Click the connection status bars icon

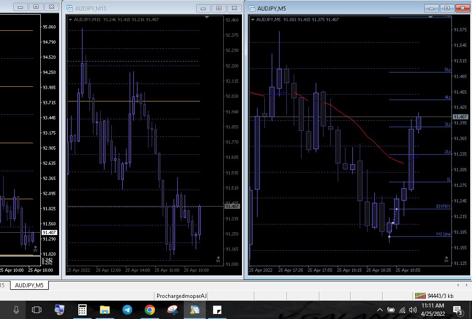point(420,296)
